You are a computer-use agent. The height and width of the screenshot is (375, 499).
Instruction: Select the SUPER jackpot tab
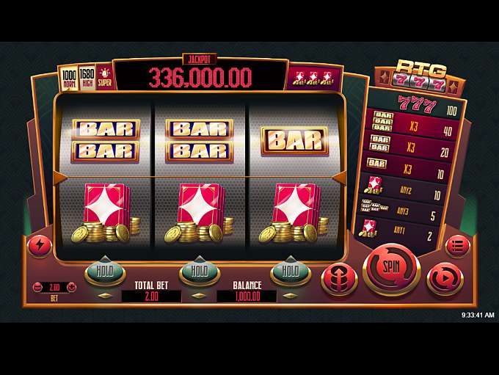(x=105, y=77)
